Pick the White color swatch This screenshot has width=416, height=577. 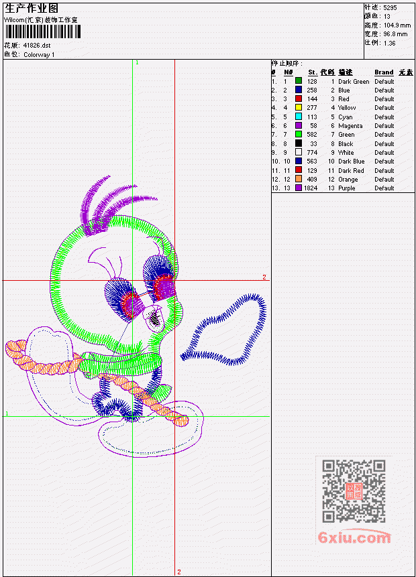pyautogui.click(x=299, y=152)
